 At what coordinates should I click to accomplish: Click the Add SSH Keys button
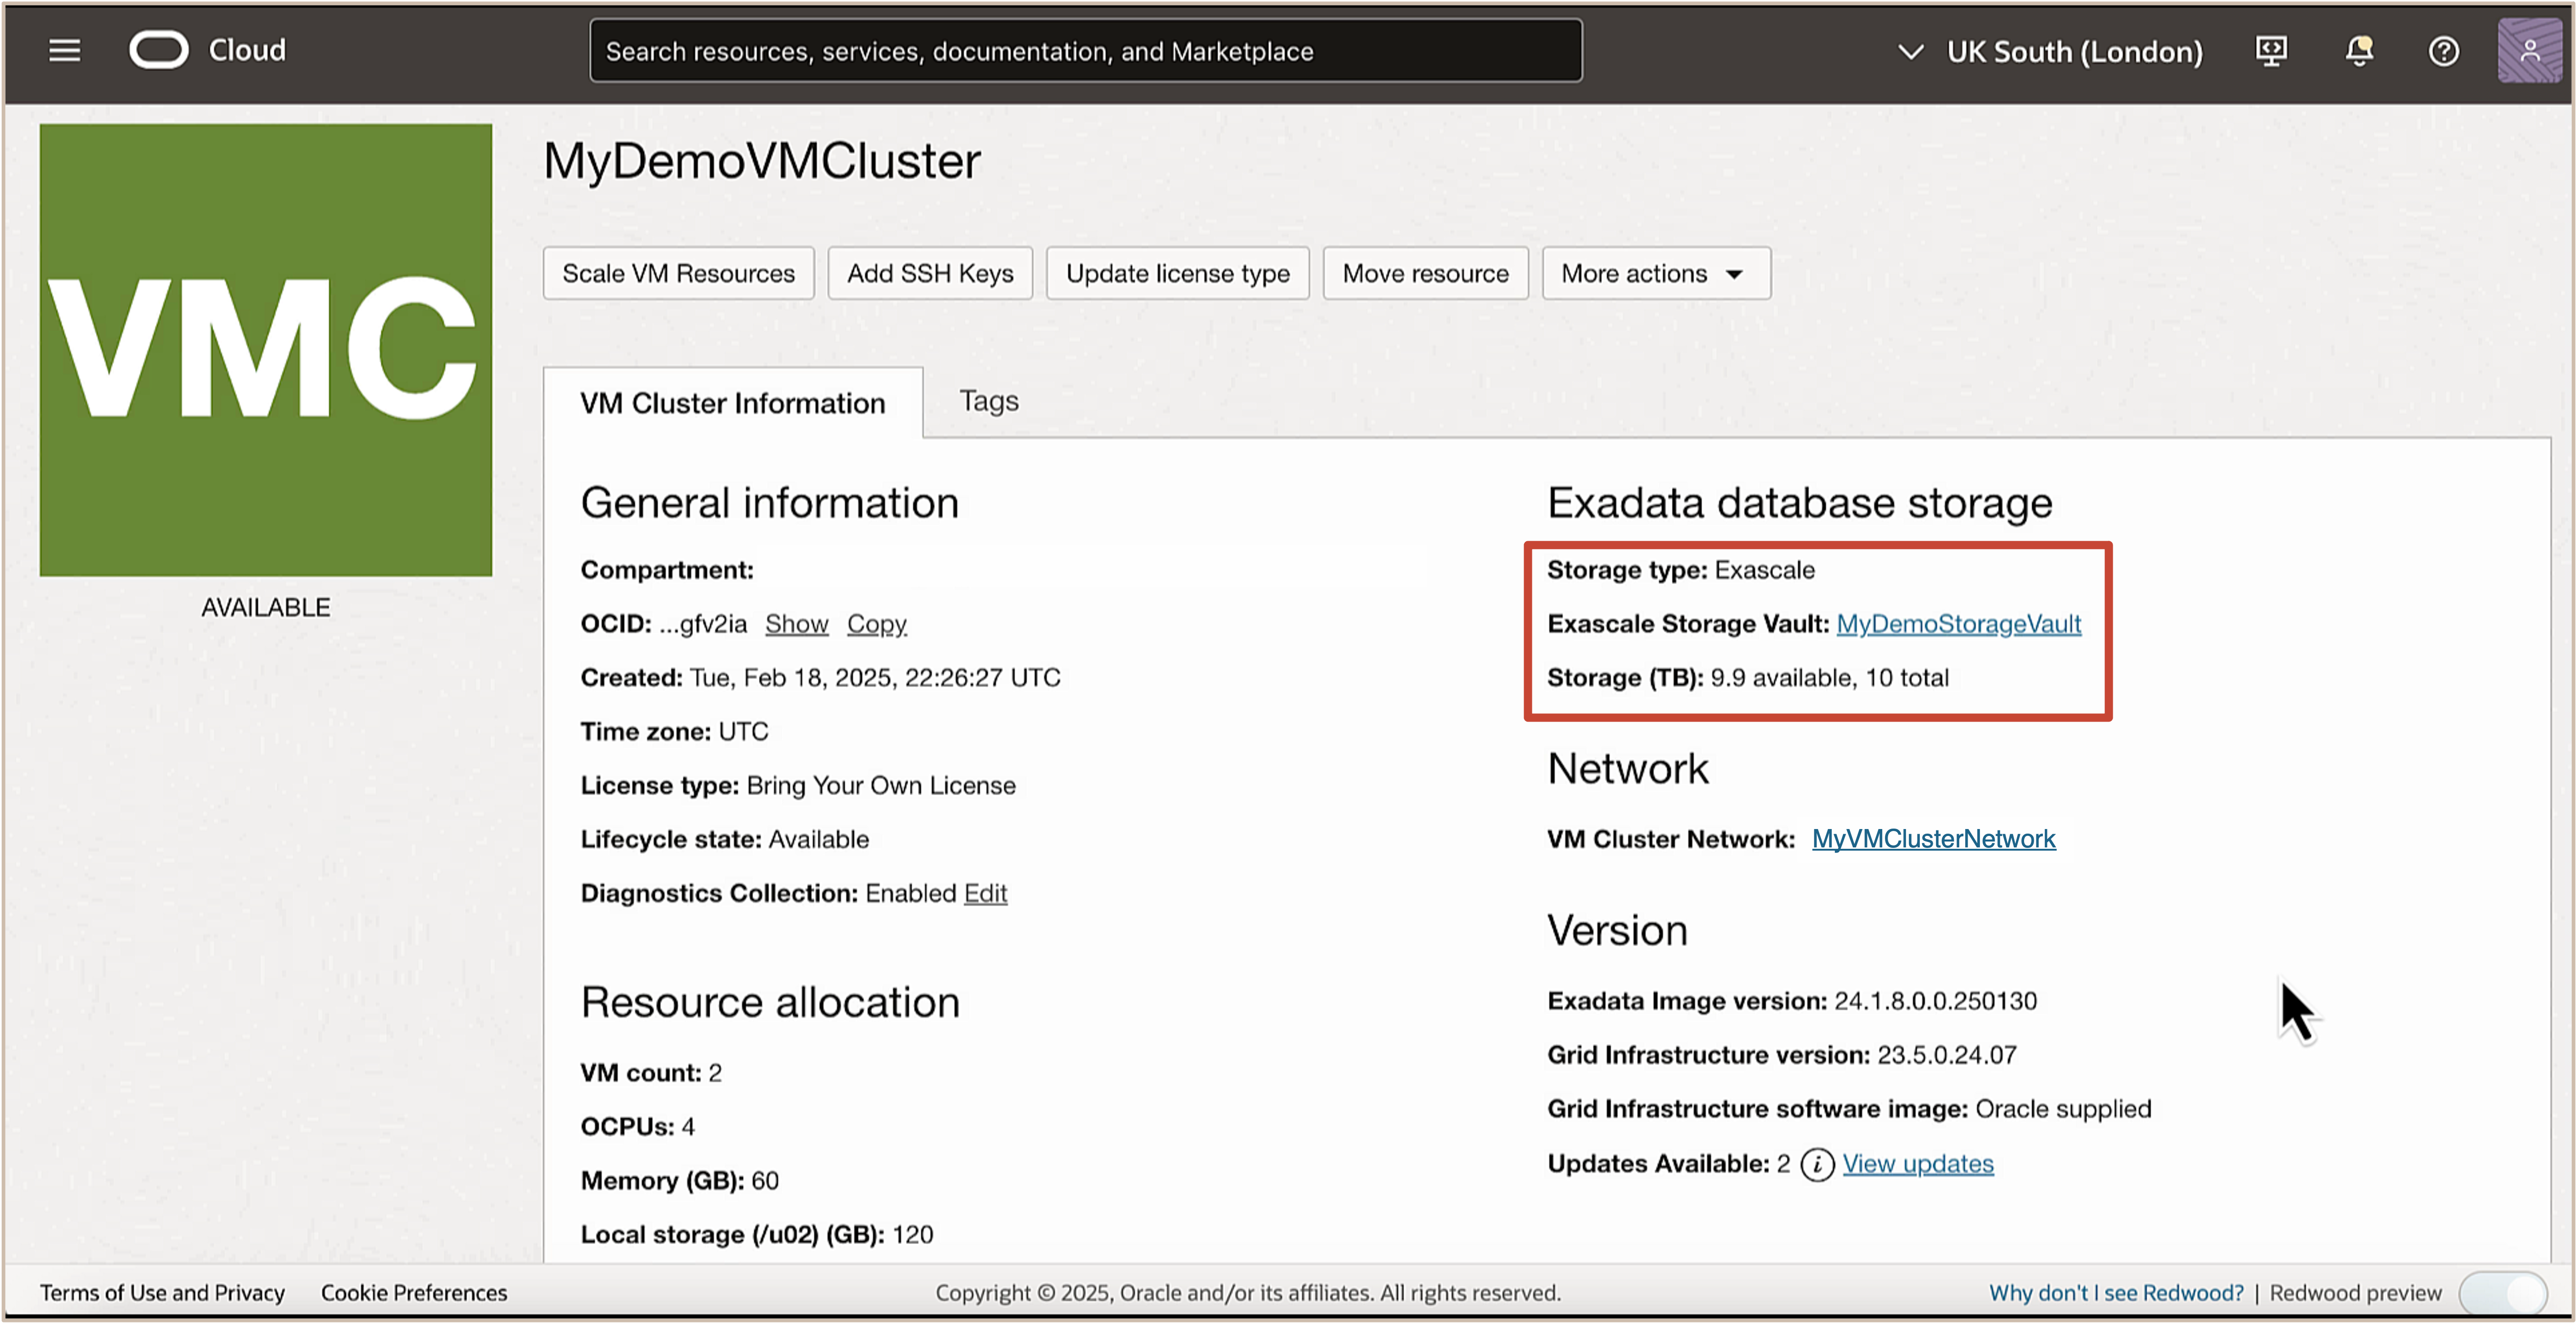pos(929,273)
